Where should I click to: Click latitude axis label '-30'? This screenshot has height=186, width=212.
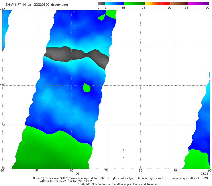(3, 84)
